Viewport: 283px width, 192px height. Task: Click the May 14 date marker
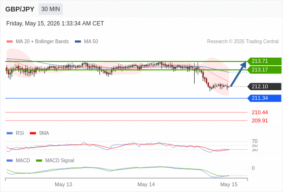(146, 184)
